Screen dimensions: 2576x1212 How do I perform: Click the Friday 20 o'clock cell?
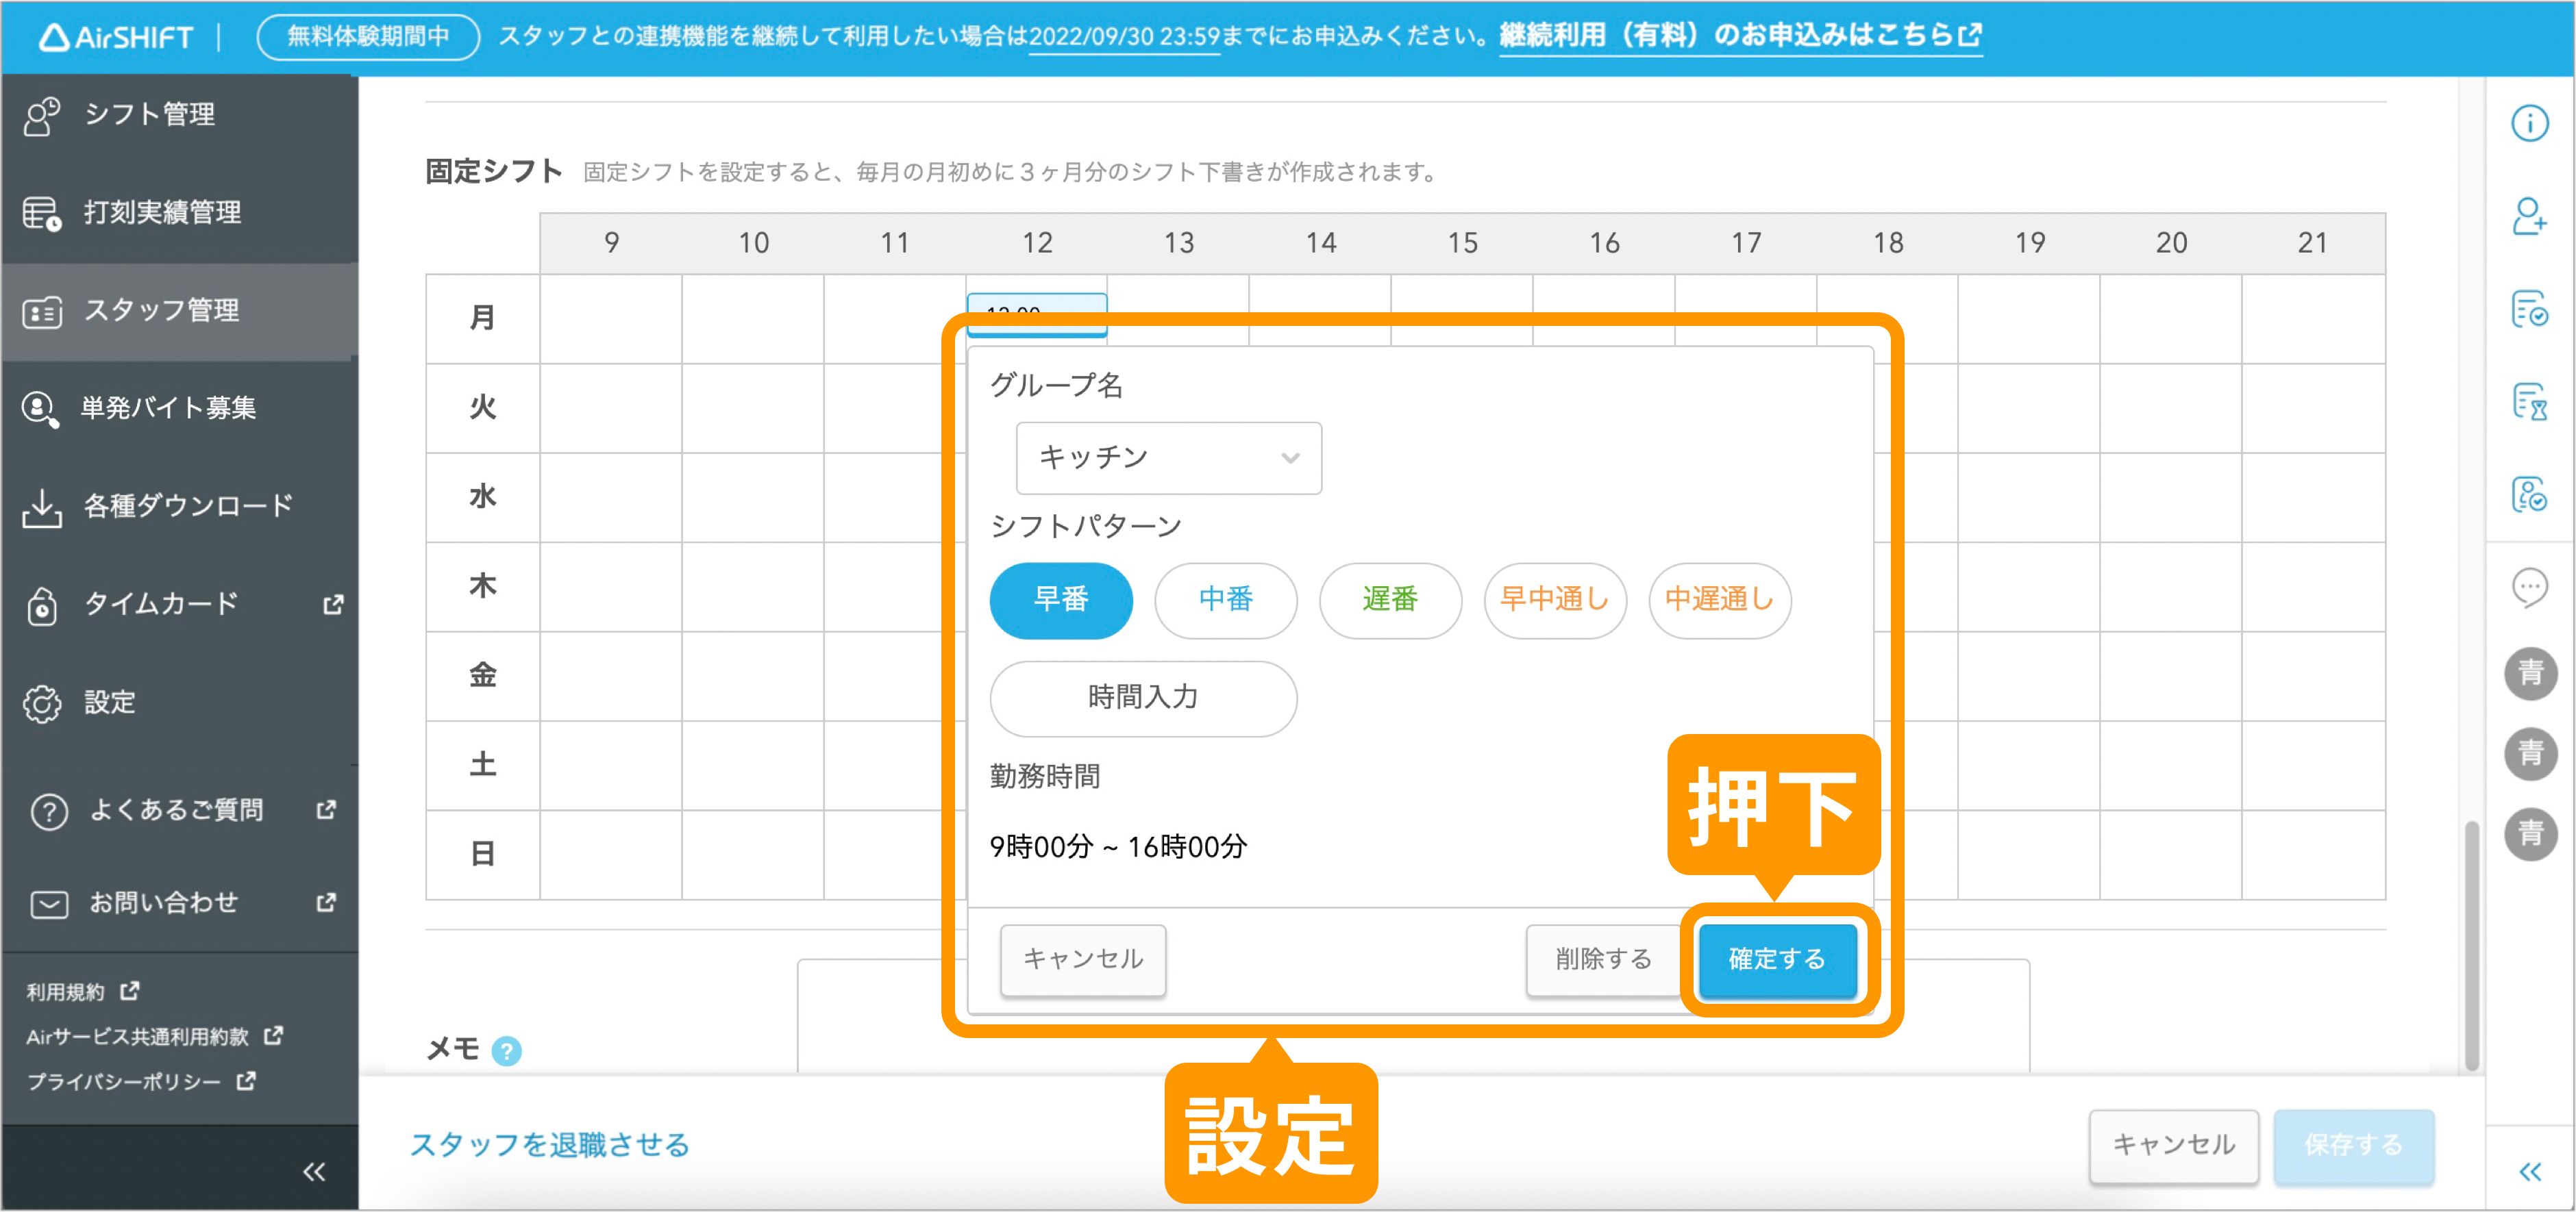(2170, 675)
